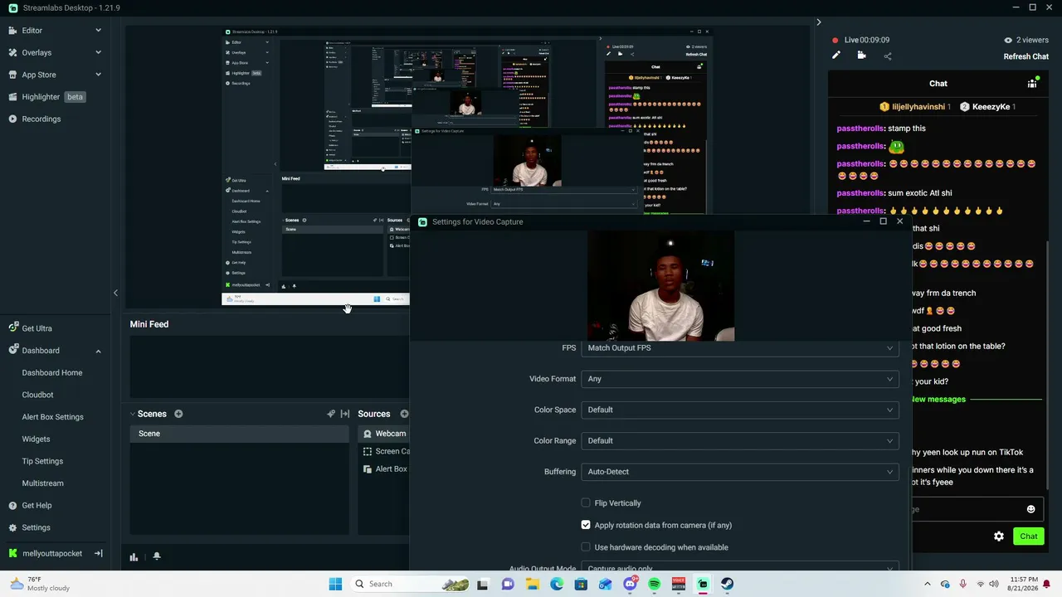The height and width of the screenshot is (597, 1062).
Task: Open the Color Space dropdown
Action: pos(740,410)
